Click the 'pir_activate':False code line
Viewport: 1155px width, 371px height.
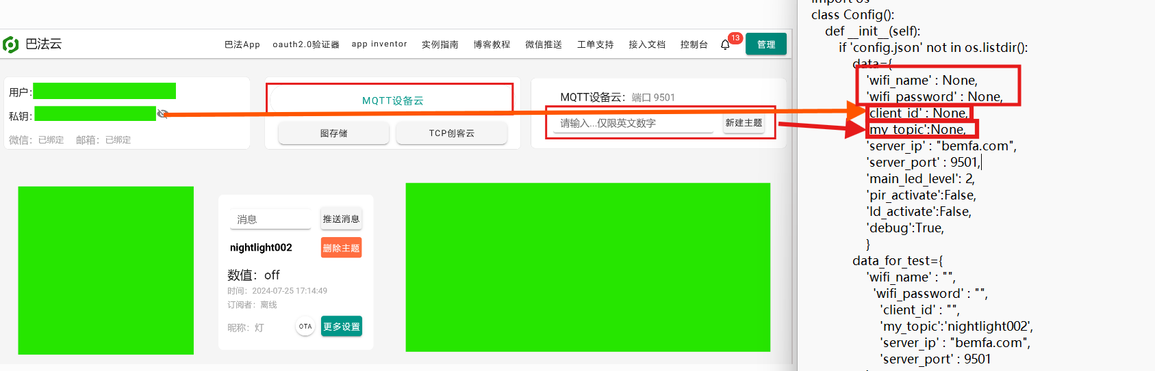coord(921,195)
